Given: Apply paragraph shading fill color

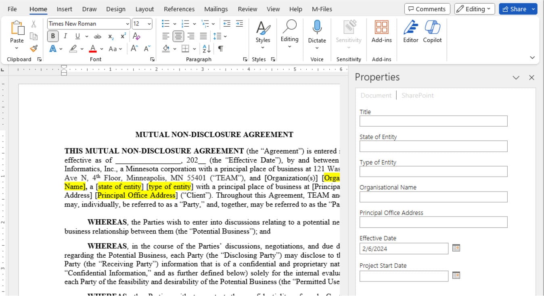Looking at the screenshot, I should [166, 49].
